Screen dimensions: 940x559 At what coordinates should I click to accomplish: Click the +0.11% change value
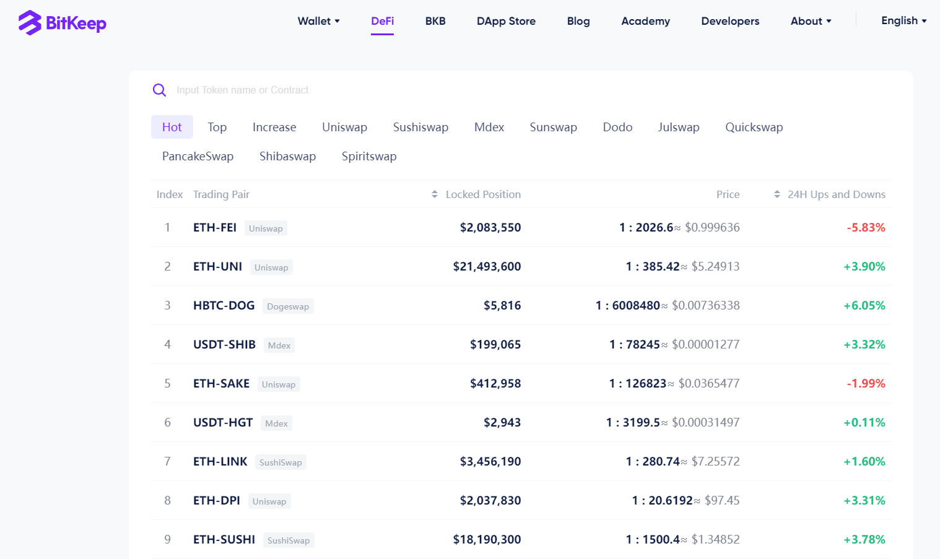[x=864, y=422]
